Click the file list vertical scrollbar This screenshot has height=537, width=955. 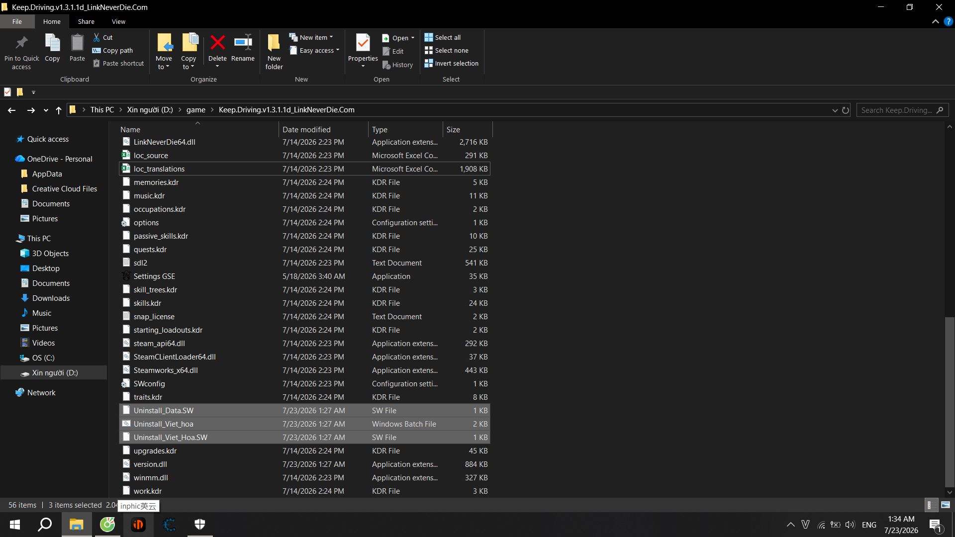tap(950, 402)
